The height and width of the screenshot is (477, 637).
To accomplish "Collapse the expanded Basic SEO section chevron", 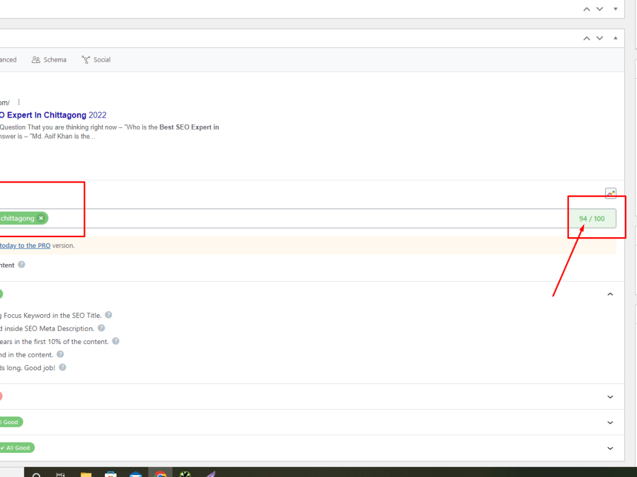I will pos(610,294).
